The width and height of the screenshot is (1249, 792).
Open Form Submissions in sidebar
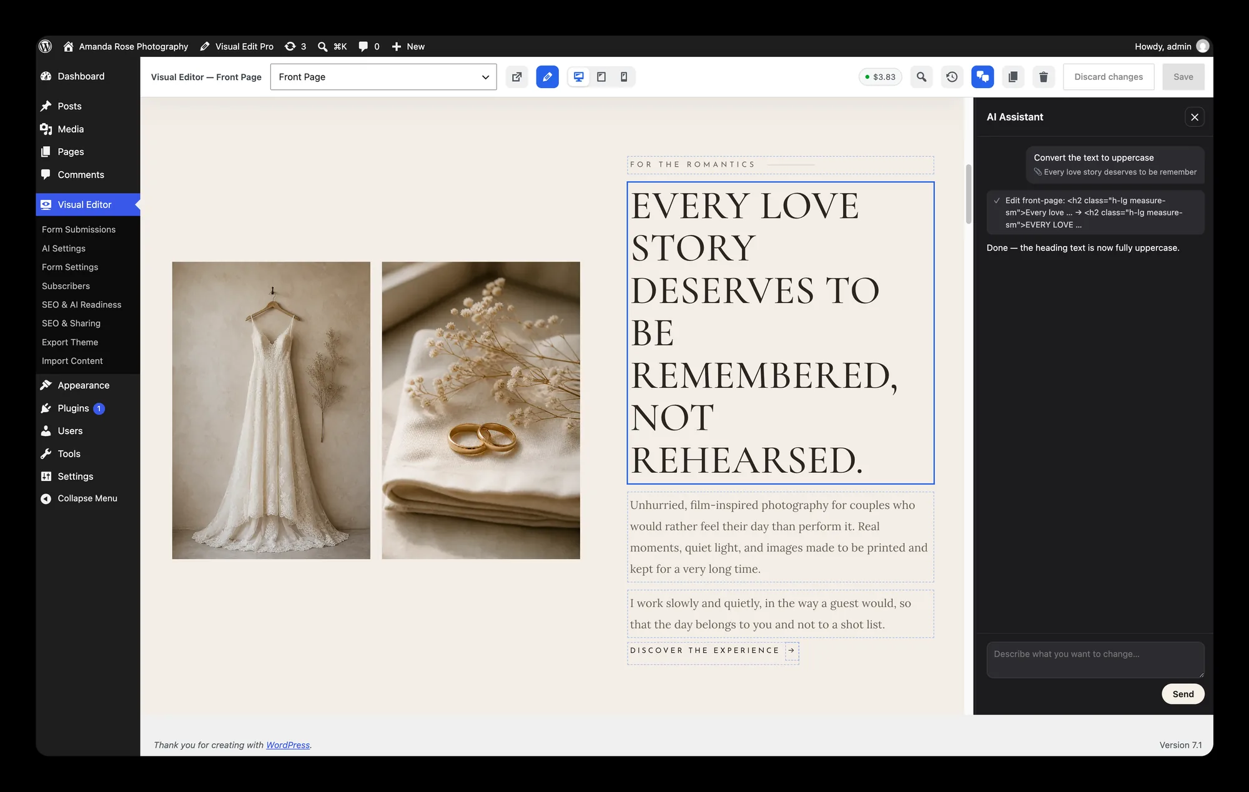79,229
